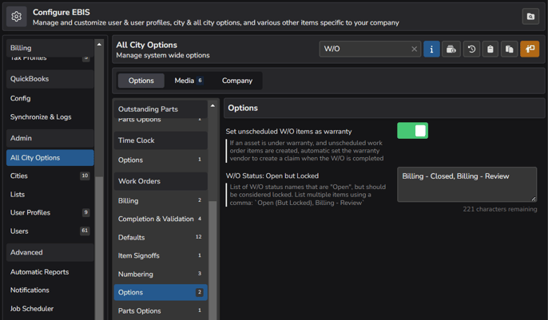
Task: Select Options under Time Clock
Action: point(161,160)
